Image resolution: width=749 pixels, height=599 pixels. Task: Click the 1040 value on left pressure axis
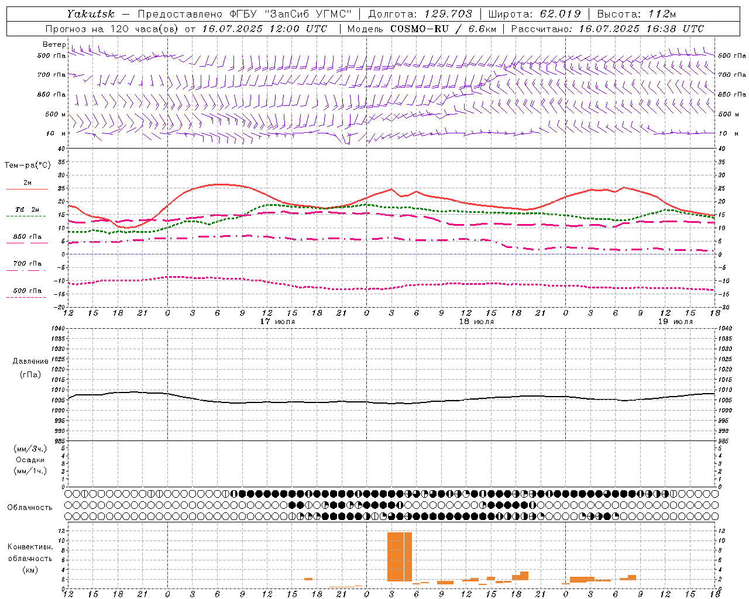click(x=58, y=329)
